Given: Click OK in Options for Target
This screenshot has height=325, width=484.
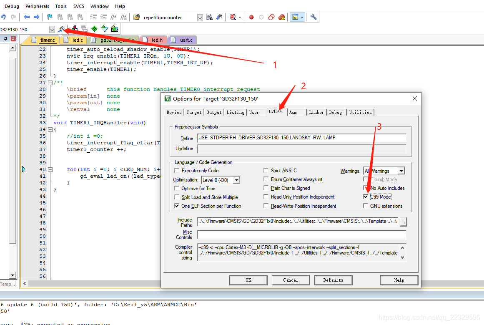Looking at the screenshot, I should [x=248, y=280].
